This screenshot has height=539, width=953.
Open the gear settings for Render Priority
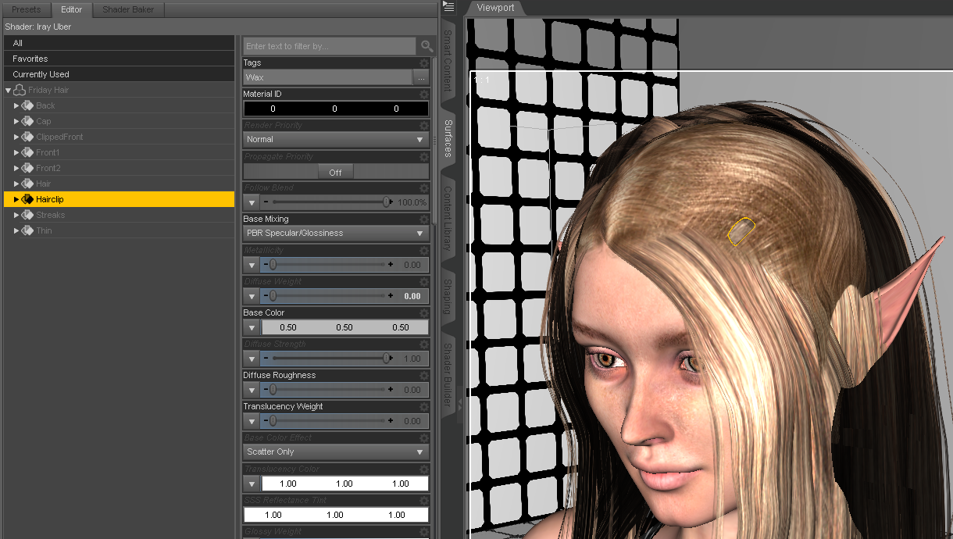(424, 125)
